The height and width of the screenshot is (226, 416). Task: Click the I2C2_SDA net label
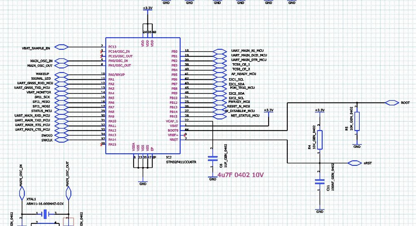pyautogui.click(x=237, y=93)
